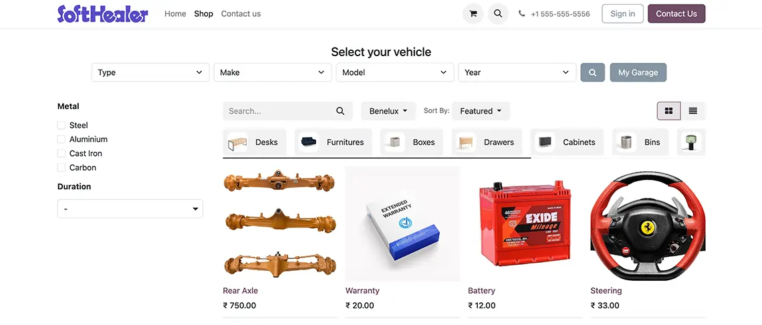
Task: Enable the Aluminium checkbox
Action: coord(61,139)
